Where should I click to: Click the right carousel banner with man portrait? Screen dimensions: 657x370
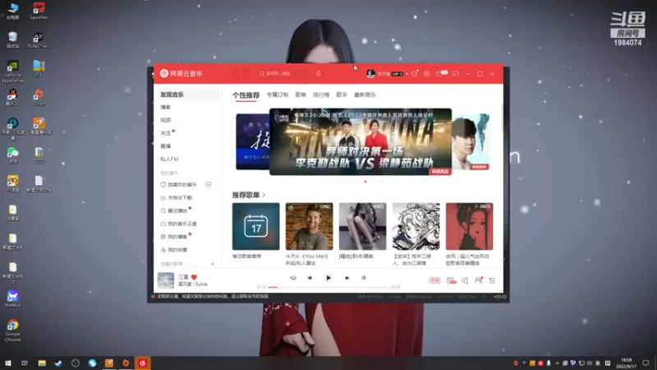click(471, 141)
